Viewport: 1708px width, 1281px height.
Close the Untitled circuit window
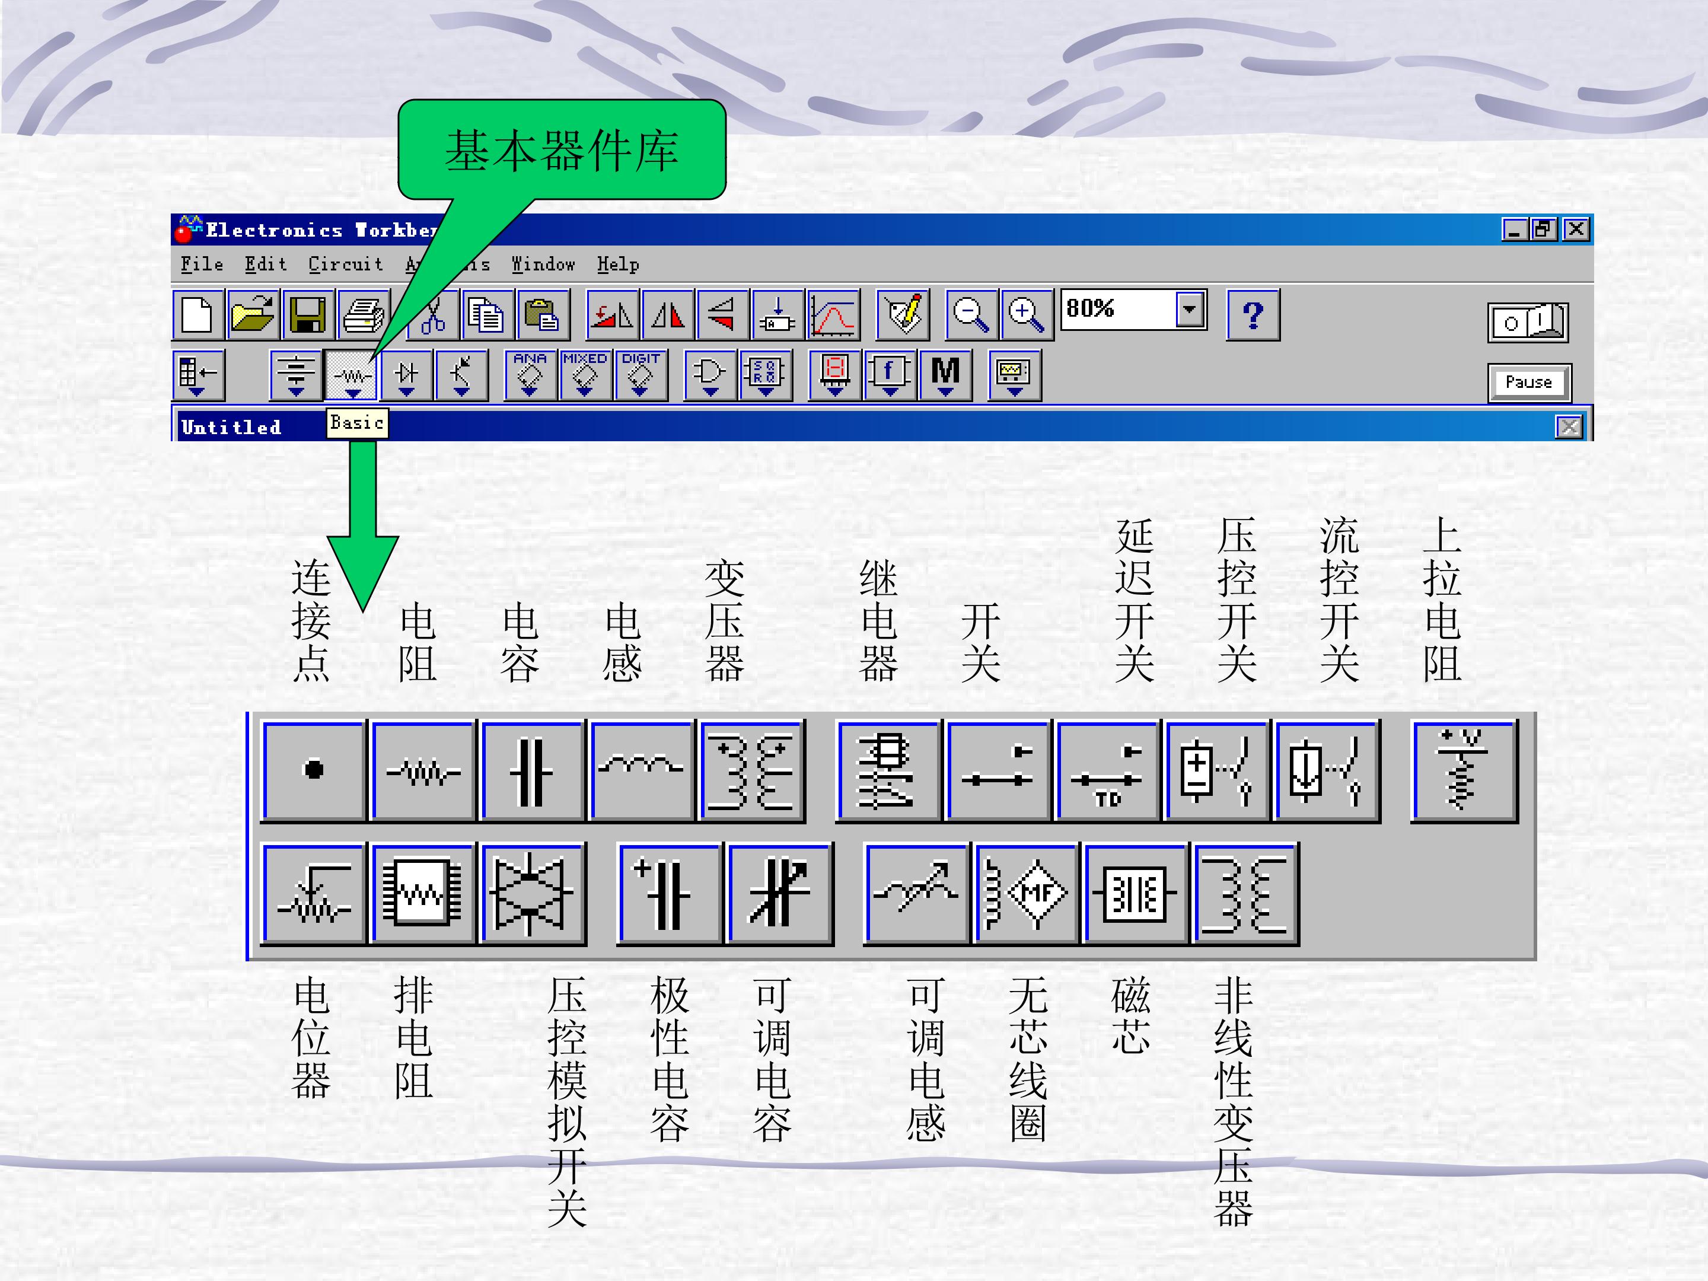click(x=1568, y=427)
